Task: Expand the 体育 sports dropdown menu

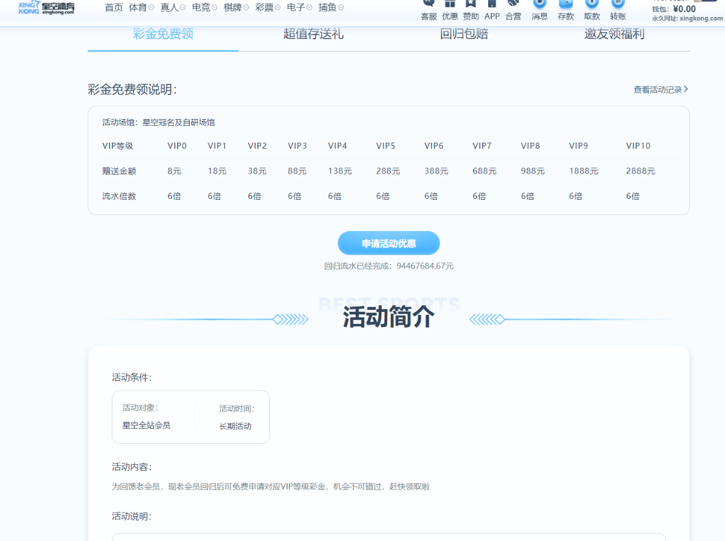Action: point(141,8)
